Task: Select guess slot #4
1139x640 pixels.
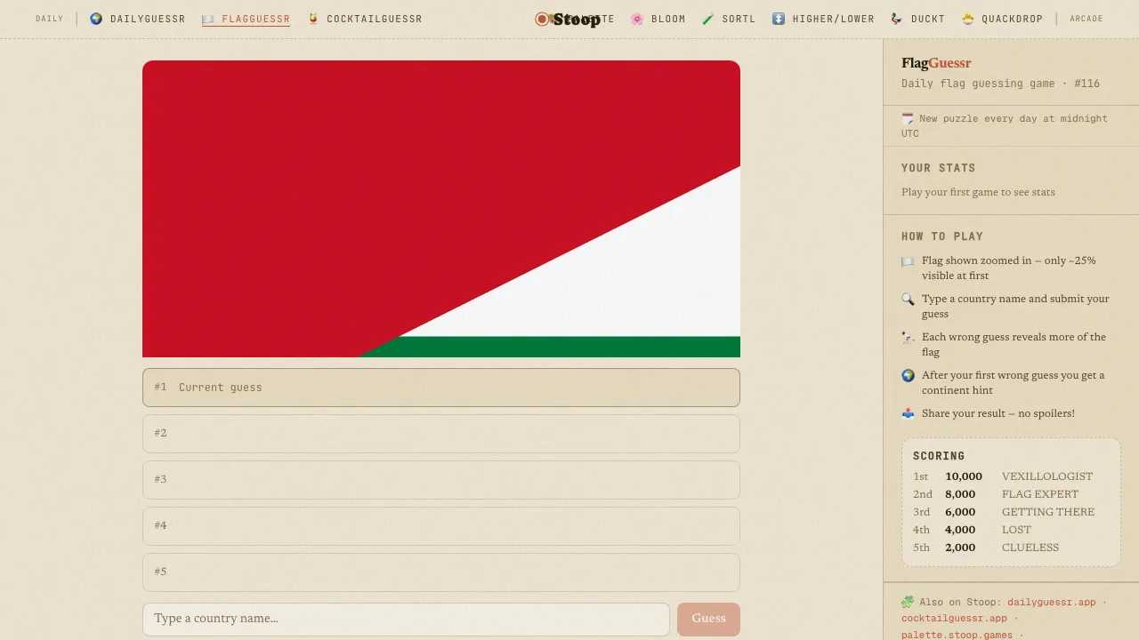Action: 441,526
